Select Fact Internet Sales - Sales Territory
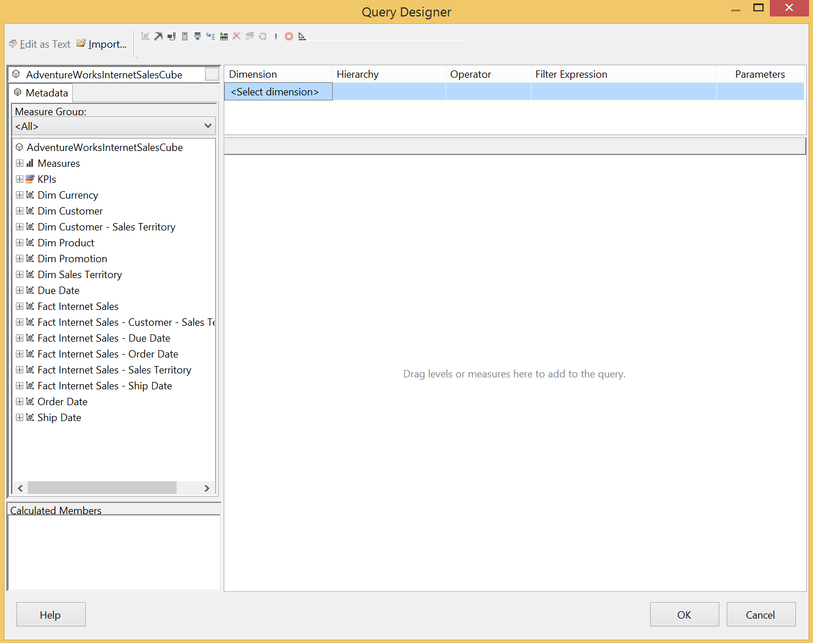Viewport: 813px width, 643px height. coord(114,370)
